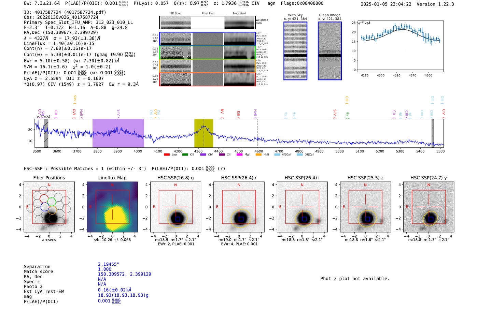This screenshot has width=478, height=325.
Task: Click the hatched grey band near 3550
Action: point(46,133)
